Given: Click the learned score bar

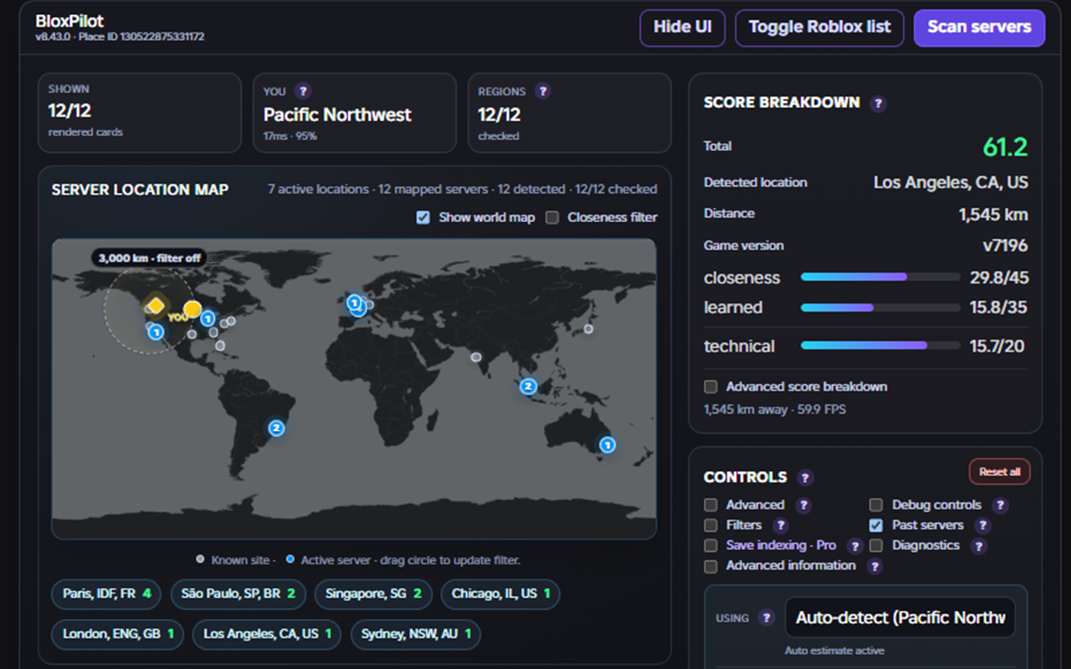Looking at the screenshot, I should click(880, 307).
